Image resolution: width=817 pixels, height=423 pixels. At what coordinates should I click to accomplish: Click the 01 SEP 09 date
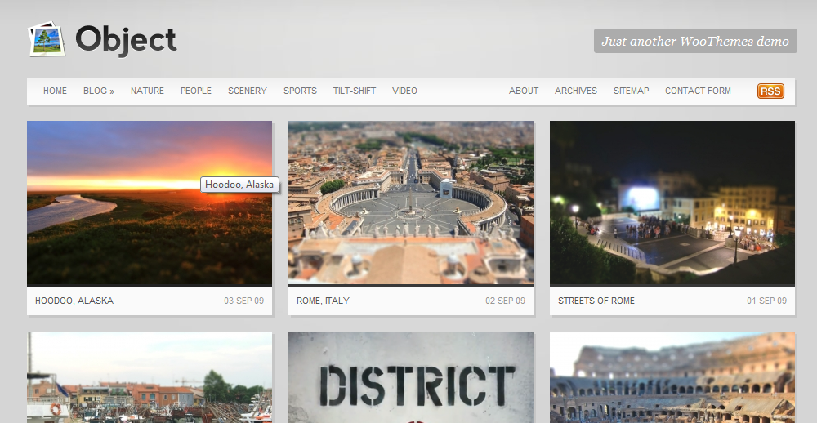767,301
